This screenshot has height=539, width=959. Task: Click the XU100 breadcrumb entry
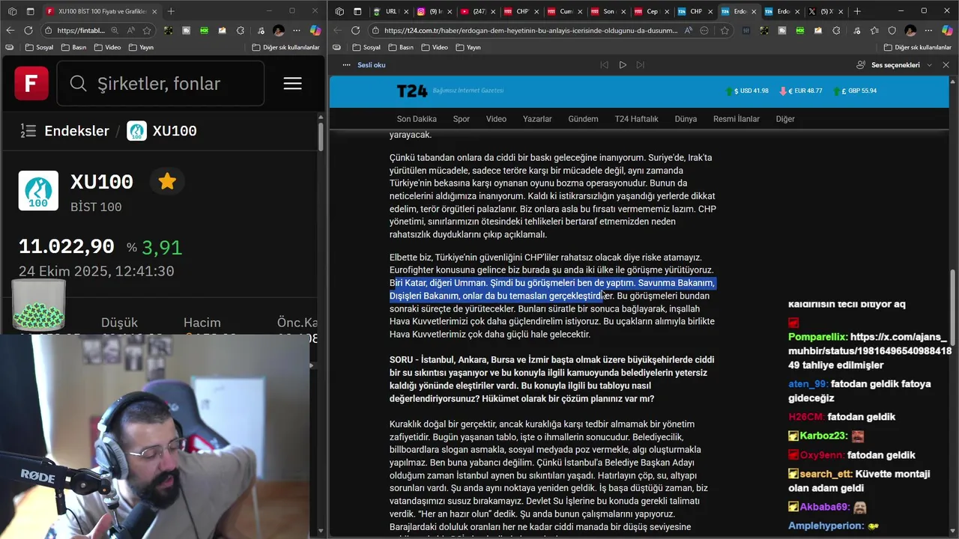[162, 131]
